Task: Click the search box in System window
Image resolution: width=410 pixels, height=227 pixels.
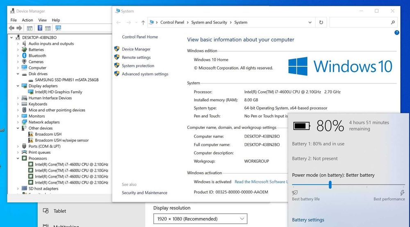Action: click(363, 22)
